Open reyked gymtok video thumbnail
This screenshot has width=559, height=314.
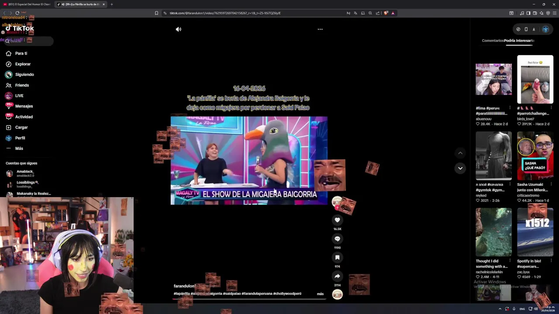click(x=493, y=156)
